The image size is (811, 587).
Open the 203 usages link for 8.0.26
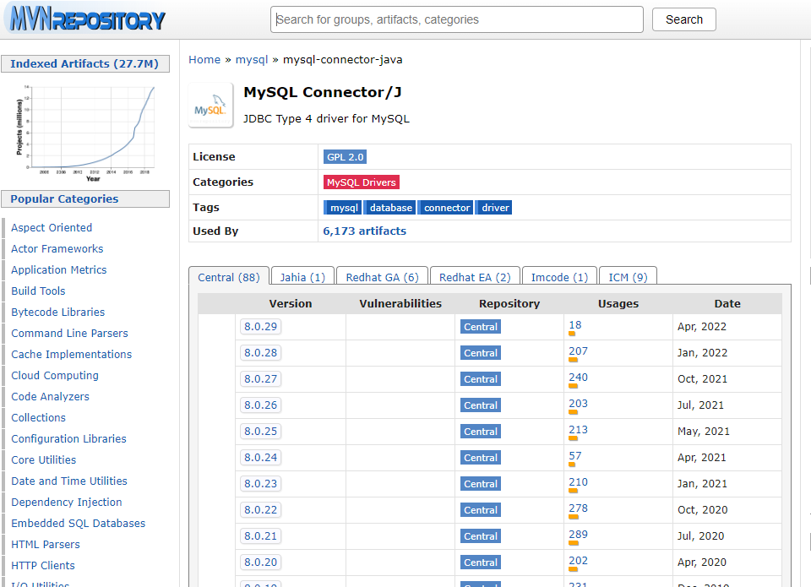click(578, 404)
